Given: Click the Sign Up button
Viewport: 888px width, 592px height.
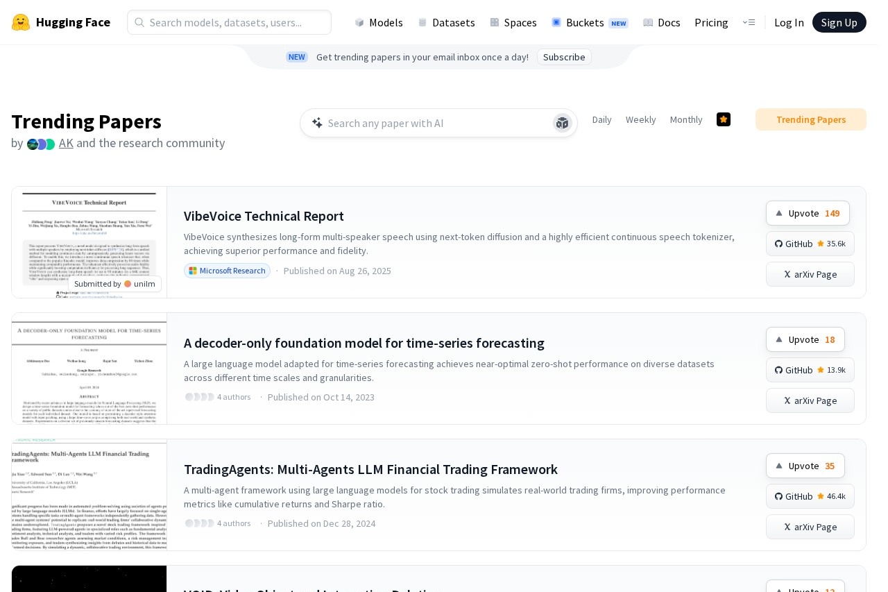Looking at the screenshot, I should click(839, 22).
